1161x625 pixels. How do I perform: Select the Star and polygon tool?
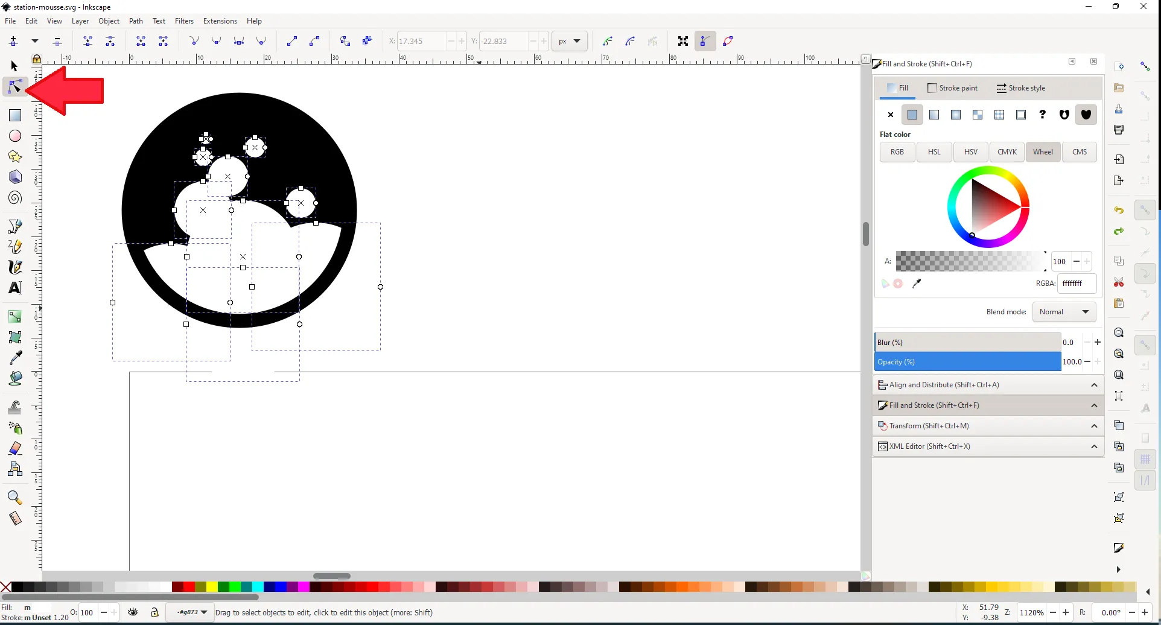point(15,157)
